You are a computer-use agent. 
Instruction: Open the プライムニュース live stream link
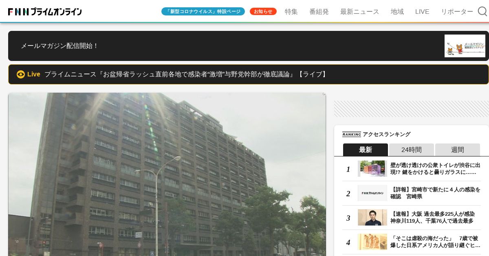[249, 74]
